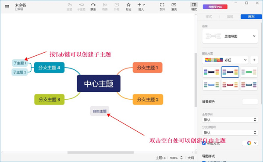Screen dimensions: 263x162
Task: Select the central topic 中心主题 node
Action: [99, 83]
